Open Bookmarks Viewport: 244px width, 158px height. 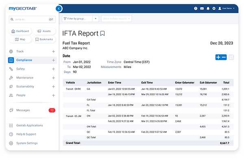click(x=44, y=39)
